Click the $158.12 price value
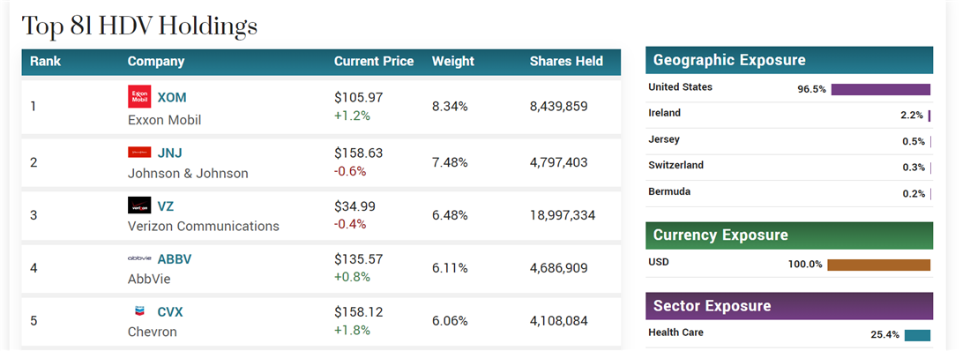The height and width of the screenshot is (351, 970). coord(359,312)
